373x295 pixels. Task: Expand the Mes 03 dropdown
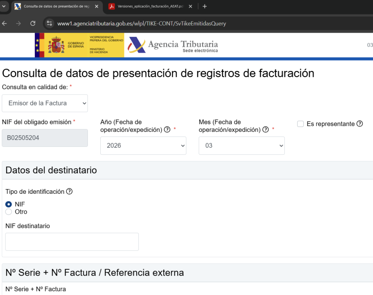click(x=241, y=146)
